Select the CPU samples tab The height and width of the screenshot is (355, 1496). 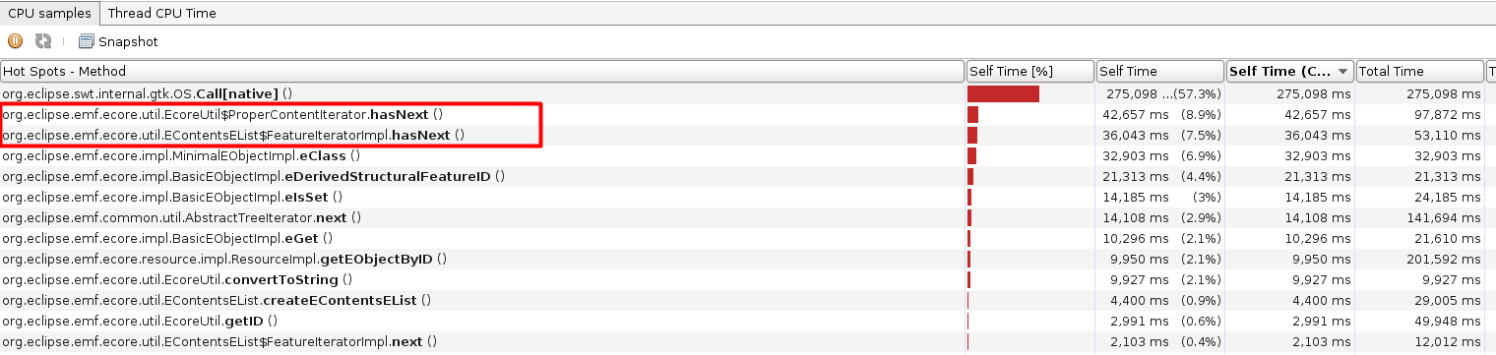pos(49,14)
